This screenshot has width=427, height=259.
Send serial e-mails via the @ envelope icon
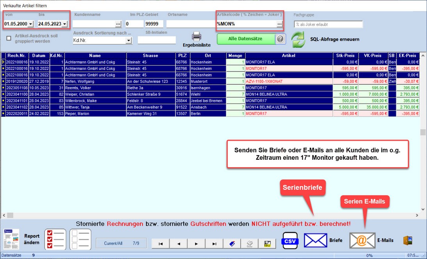(362, 240)
